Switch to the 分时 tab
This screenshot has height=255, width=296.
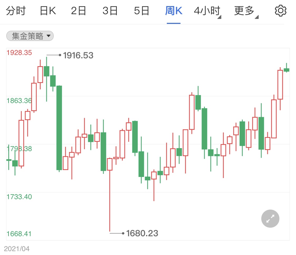click(x=16, y=11)
